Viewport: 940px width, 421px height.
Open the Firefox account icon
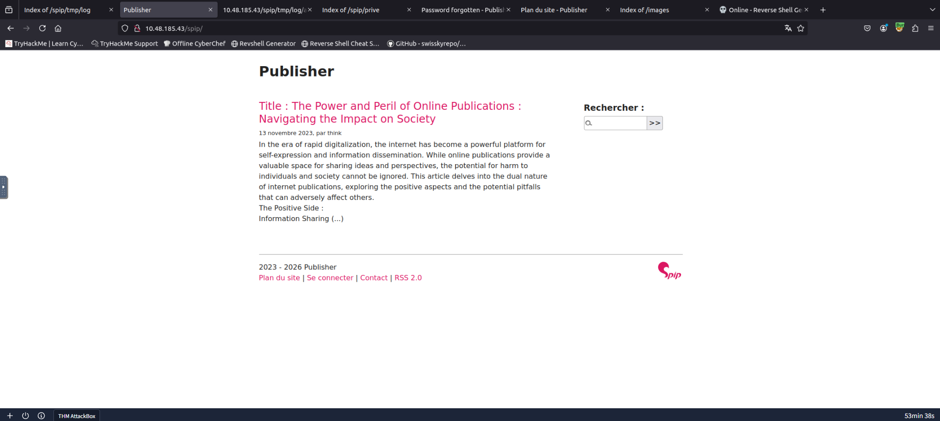coord(883,28)
